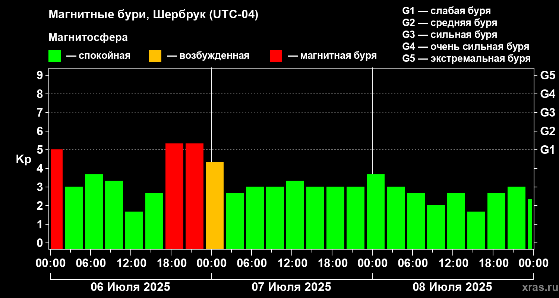Click the right-axis 'G5' storm level label

tap(548, 75)
